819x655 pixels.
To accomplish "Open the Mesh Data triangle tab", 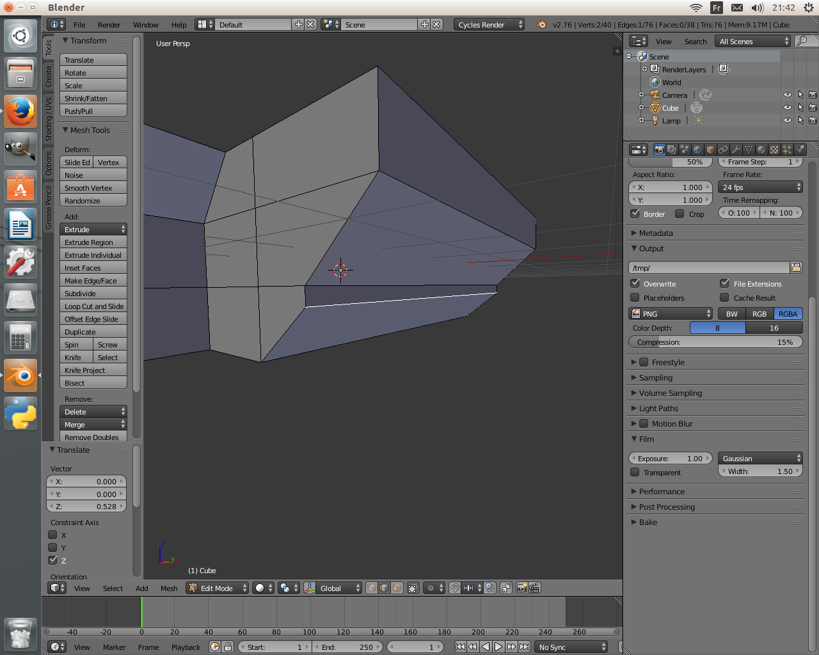I will pyautogui.click(x=749, y=150).
